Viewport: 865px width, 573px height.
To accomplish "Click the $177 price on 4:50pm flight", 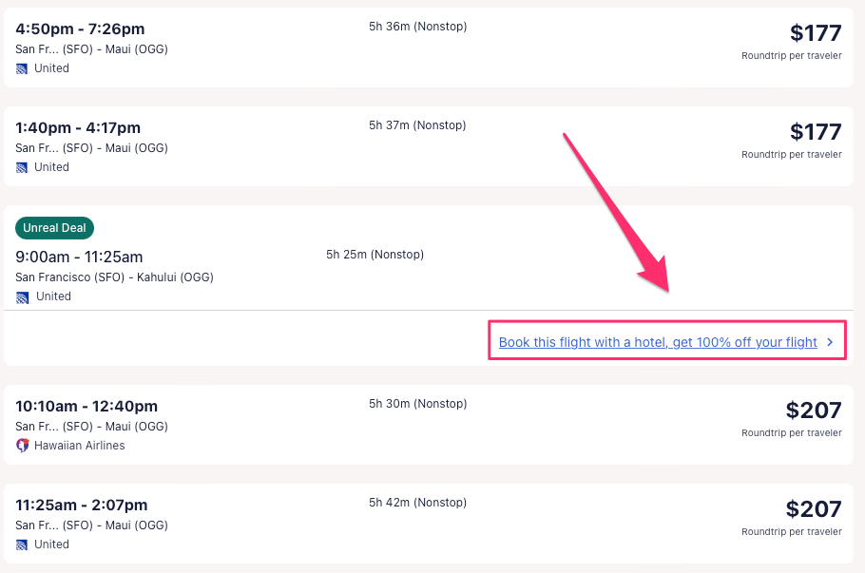I will tap(816, 33).
